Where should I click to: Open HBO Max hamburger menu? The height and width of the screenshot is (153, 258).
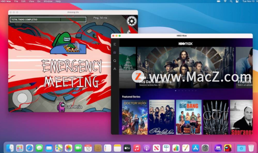tap(115, 44)
